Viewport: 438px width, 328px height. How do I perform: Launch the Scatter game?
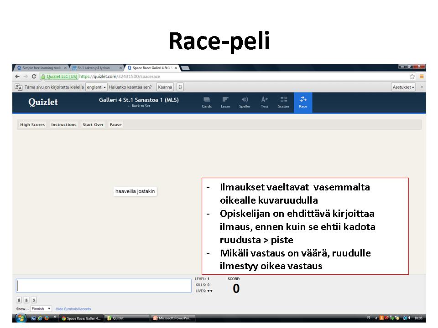point(284,102)
